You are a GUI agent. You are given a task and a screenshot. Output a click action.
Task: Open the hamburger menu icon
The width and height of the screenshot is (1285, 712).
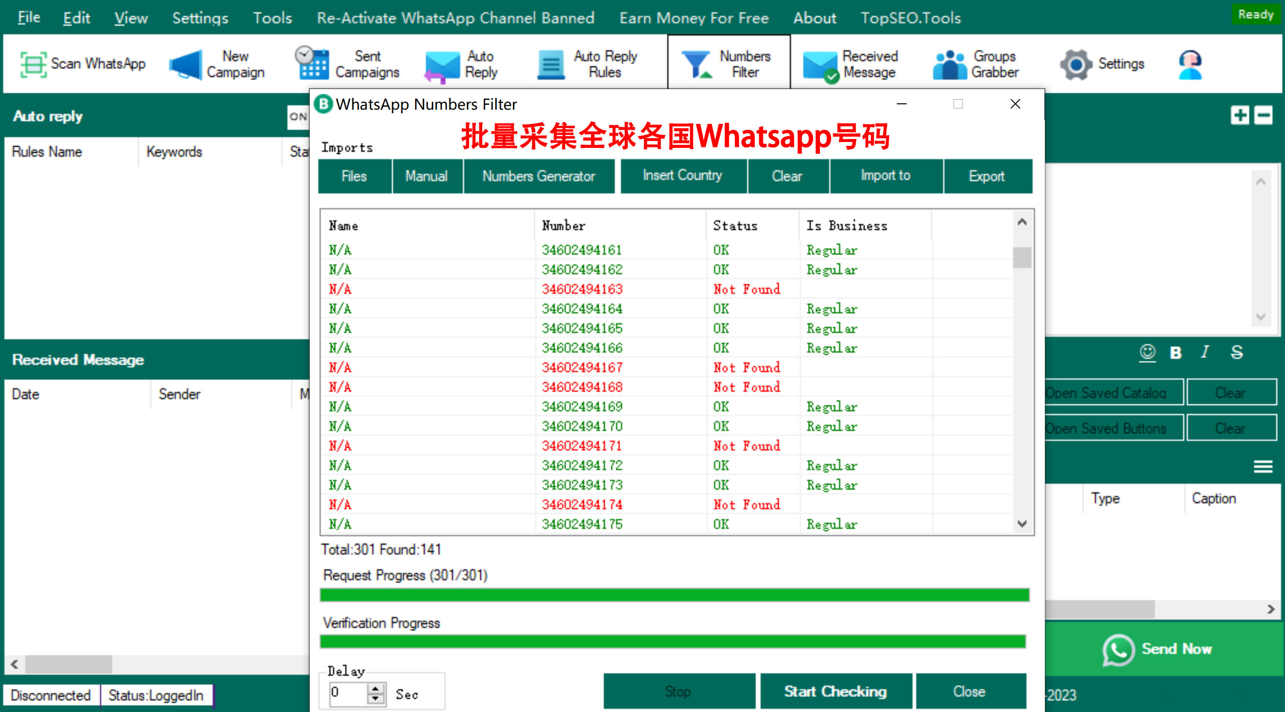click(x=1263, y=466)
